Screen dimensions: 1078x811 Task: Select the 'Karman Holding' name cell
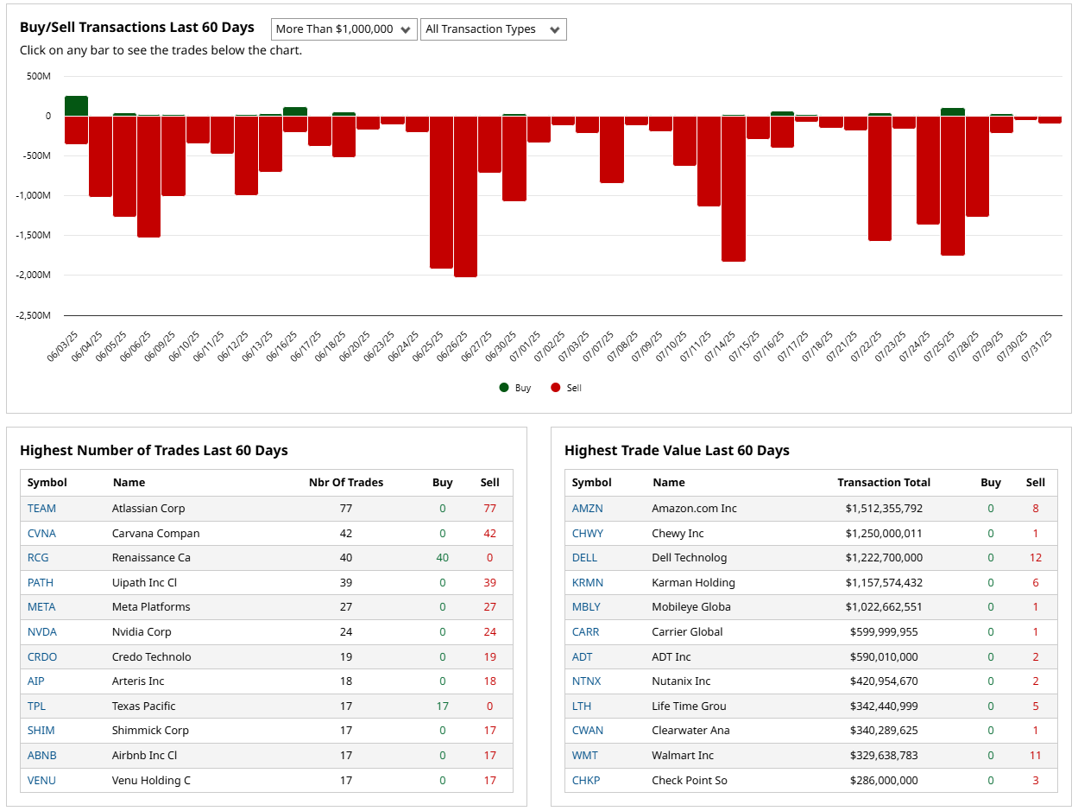point(694,583)
